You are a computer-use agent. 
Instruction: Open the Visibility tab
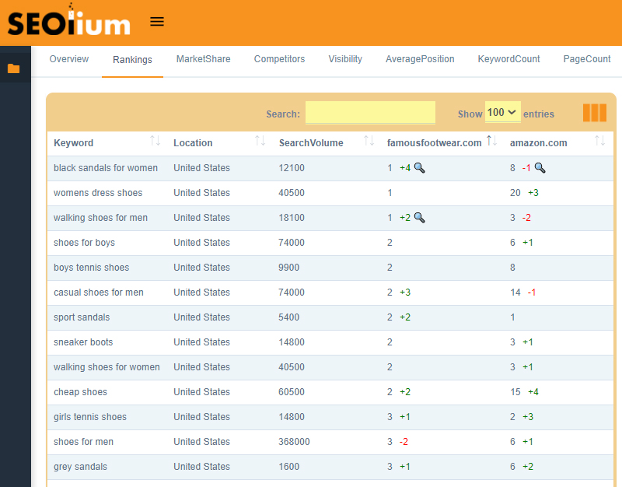coord(345,59)
